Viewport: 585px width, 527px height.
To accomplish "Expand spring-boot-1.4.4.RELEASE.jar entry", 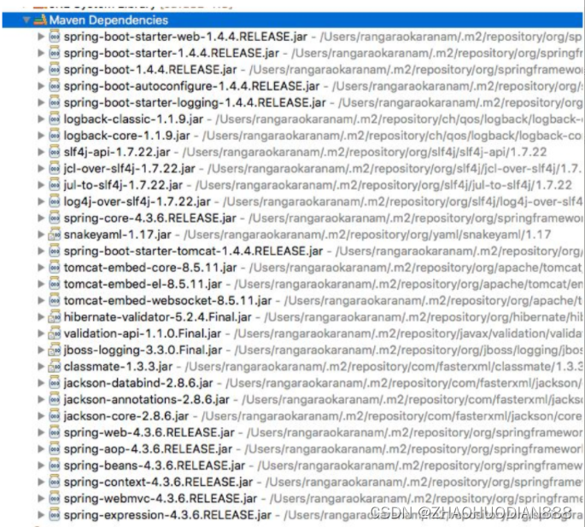I will (41, 70).
